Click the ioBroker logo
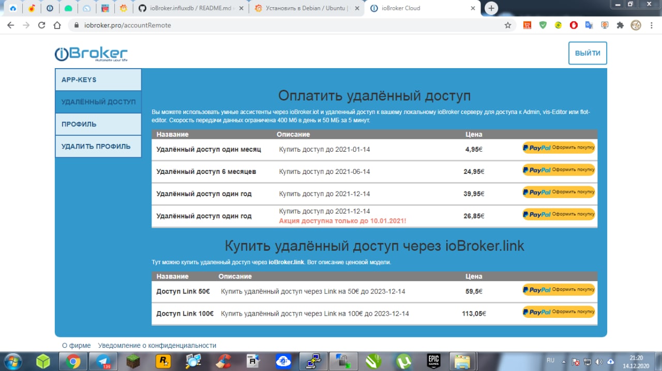This screenshot has width=662, height=371. 91,54
